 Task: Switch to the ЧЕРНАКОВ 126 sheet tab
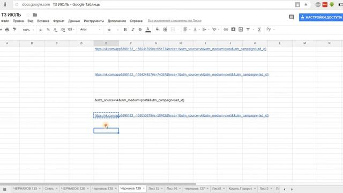pyautogui.click(x=73, y=188)
